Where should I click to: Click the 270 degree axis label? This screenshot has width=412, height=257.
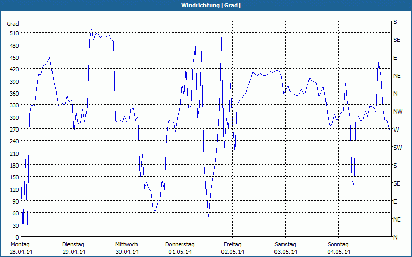point(14,130)
